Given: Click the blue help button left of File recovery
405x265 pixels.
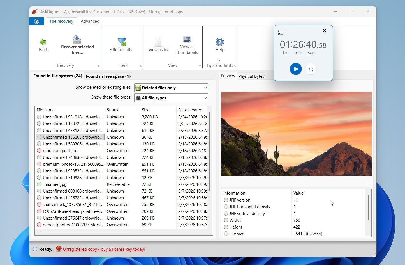Looking at the screenshot, I should [x=37, y=21].
